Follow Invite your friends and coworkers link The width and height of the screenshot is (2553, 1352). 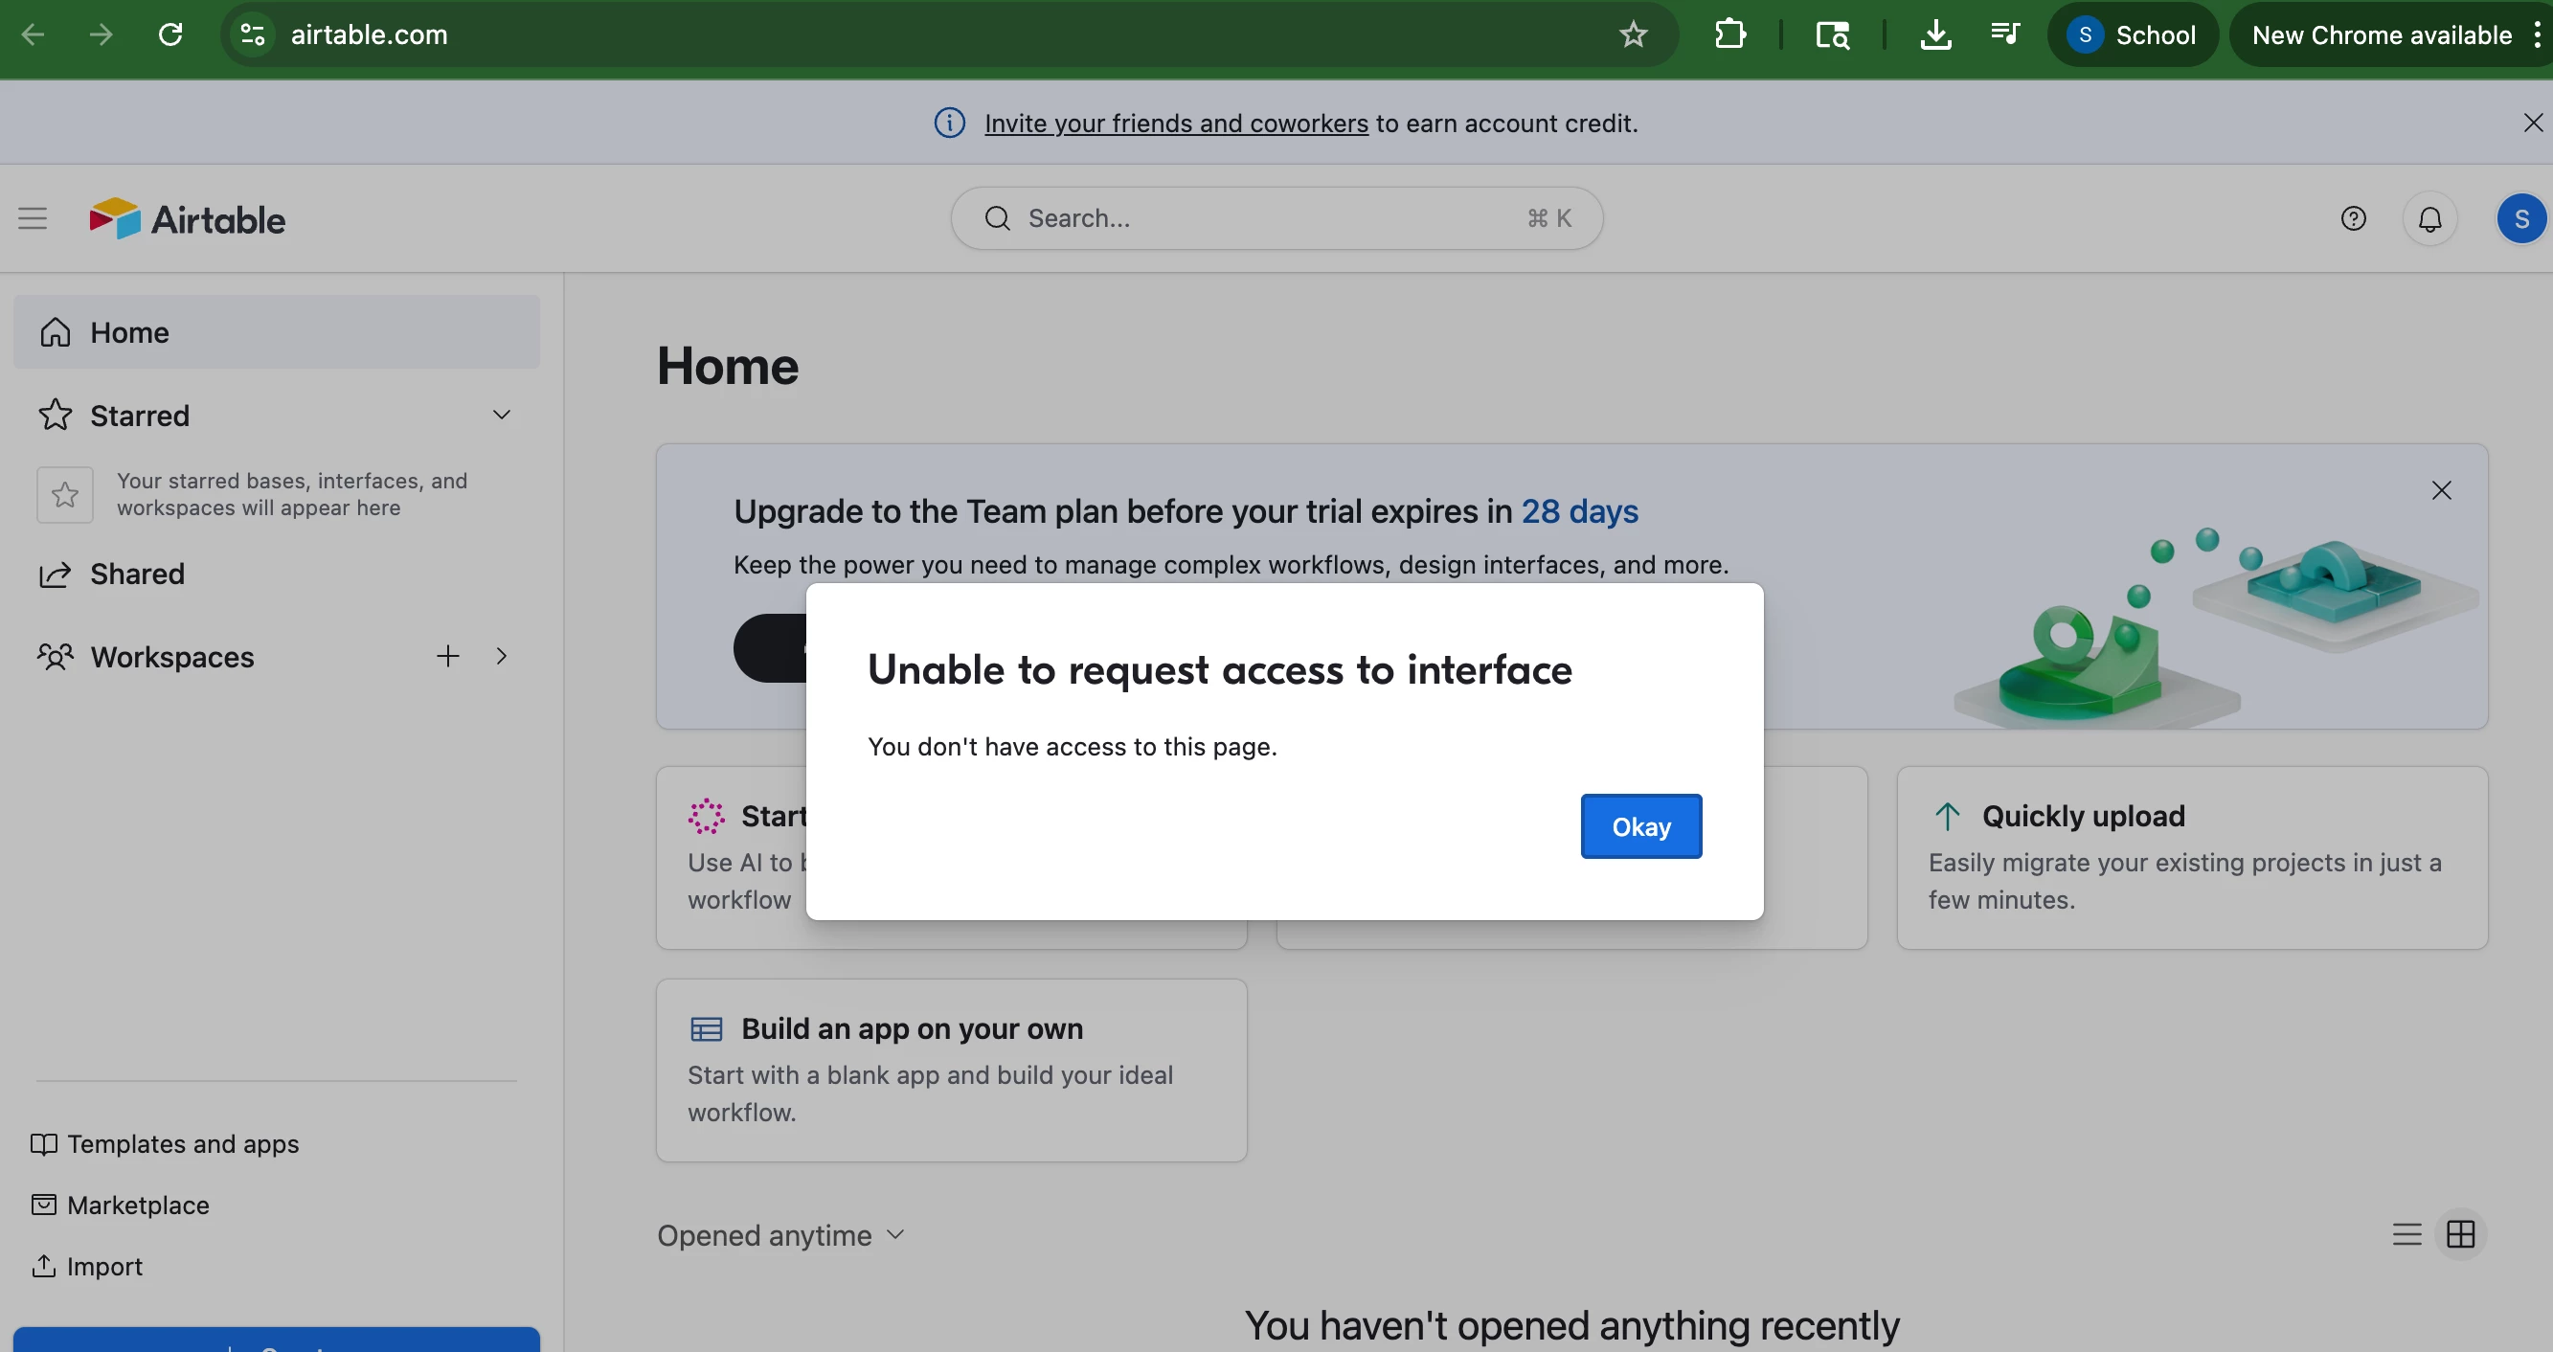point(1175,123)
